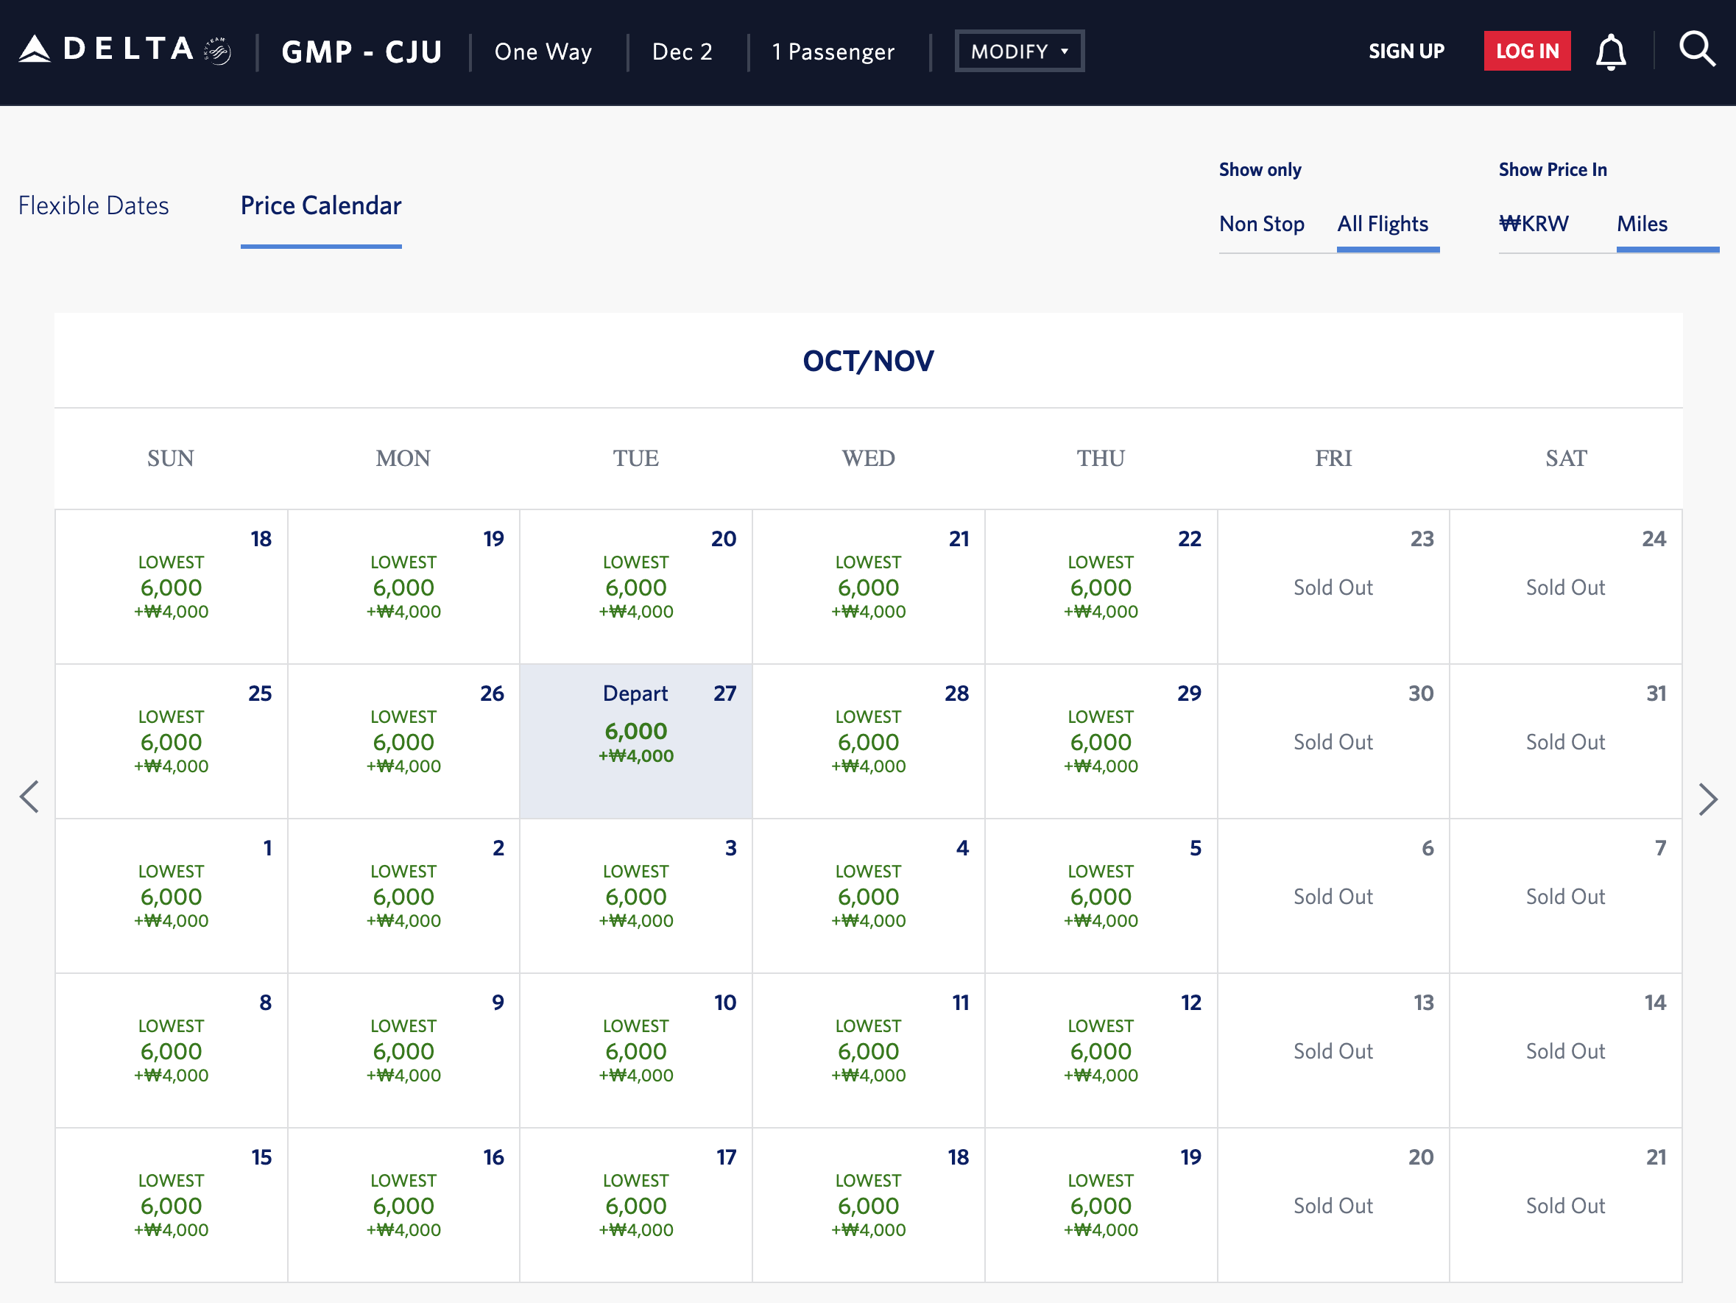Screen dimensions: 1736x1303
Task: Click the SkyTeam emblem beside Delta
Action: click(x=217, y=51)
